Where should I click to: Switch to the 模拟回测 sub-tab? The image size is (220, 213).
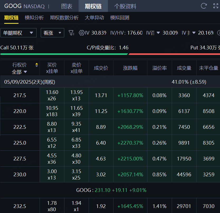tap(119, 18)
